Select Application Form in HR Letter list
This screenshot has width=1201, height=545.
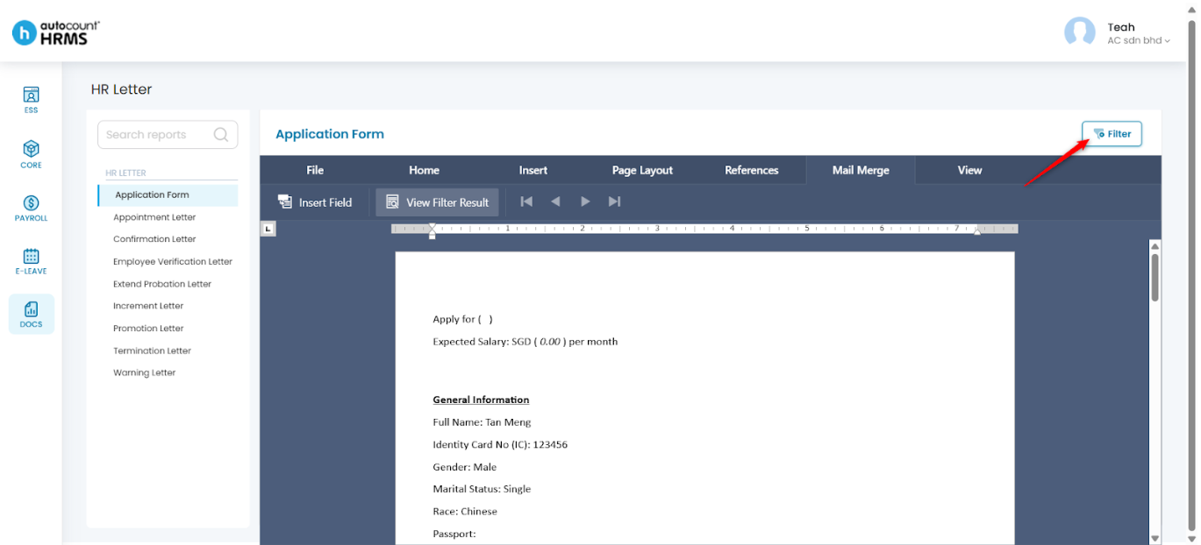pyautogui.click(x=168, y=195)
